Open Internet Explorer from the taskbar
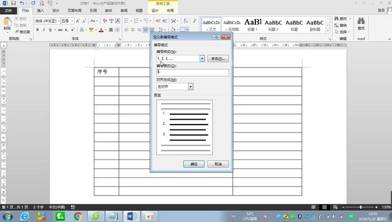This screenshot has width=392, height=222. click(24, 216)
